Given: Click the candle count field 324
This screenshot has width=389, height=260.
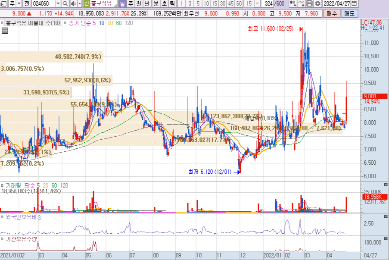Looking at the screenshot, I should [x=268, y=3].
